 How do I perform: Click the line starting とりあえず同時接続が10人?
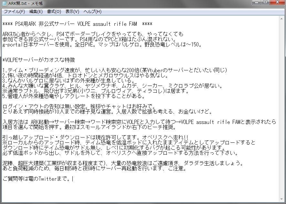[x=107, y=111]
